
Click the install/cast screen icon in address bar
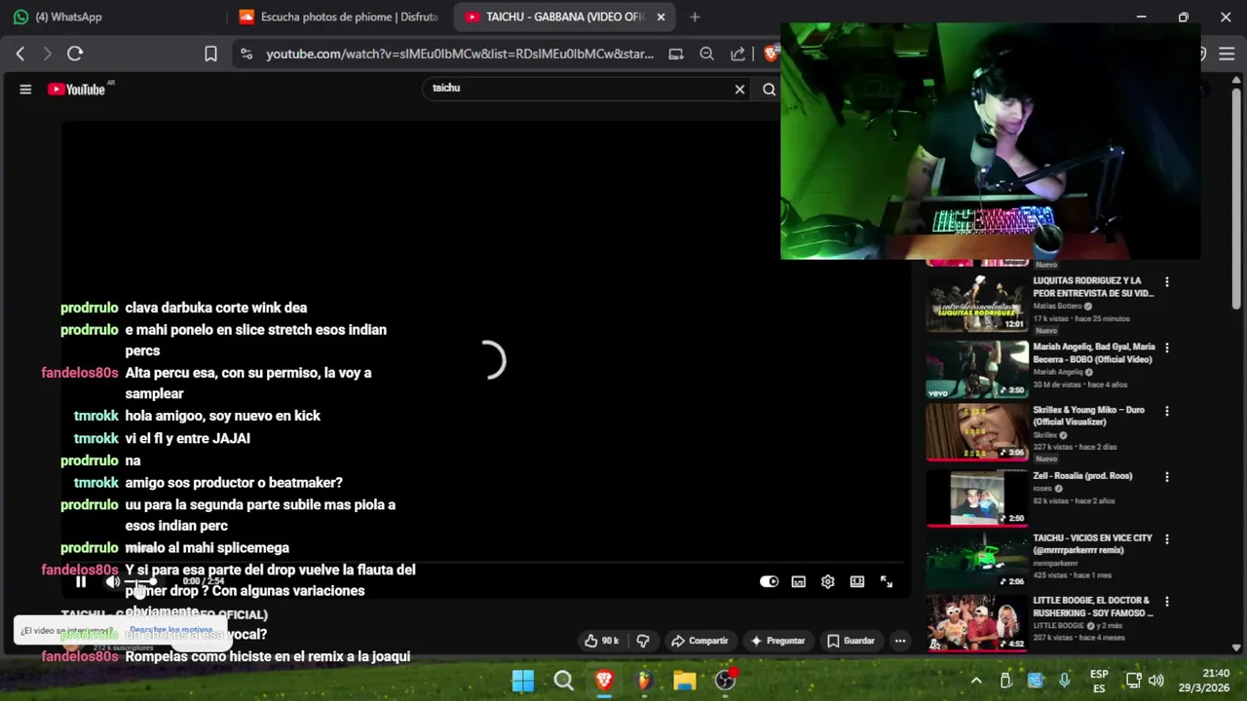(x=676, y=54)
